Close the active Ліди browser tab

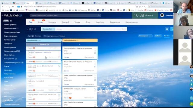[33, 3]
